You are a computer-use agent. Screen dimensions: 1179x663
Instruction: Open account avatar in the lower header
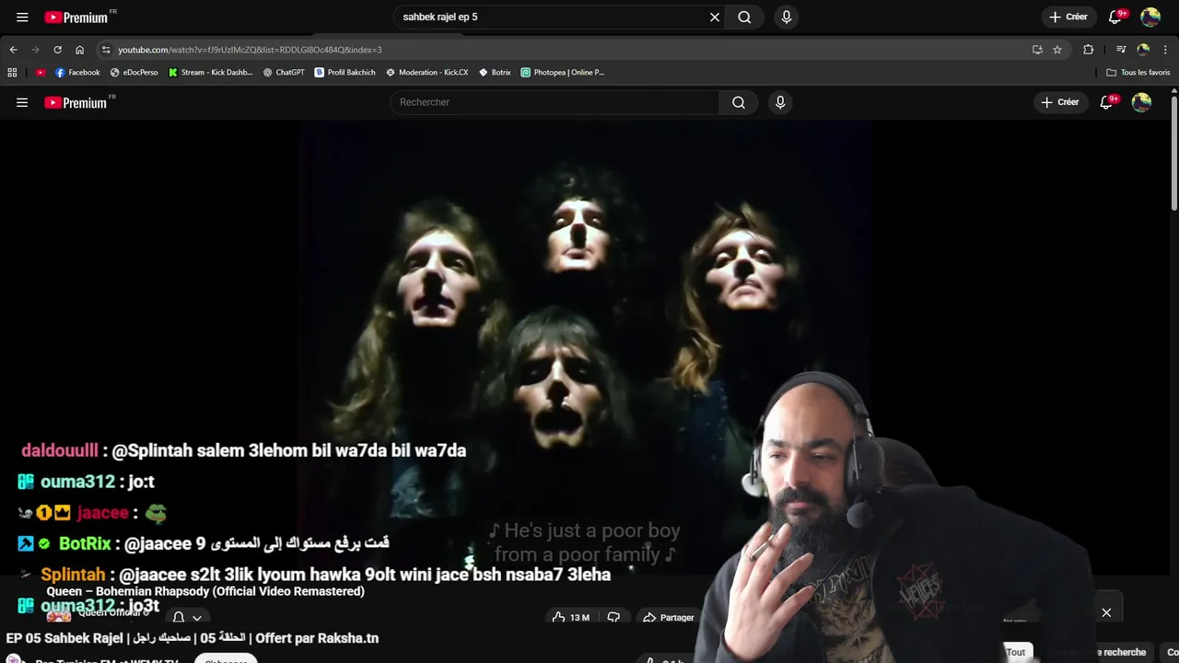(x=1141, y=102)
